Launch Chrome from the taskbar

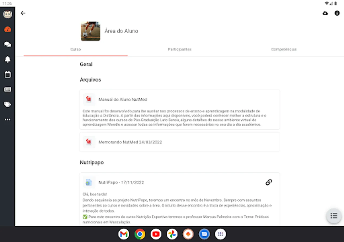pos(140,234)
